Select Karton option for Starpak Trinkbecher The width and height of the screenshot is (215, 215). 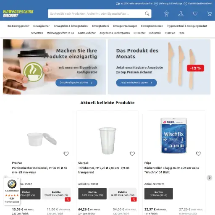point(92,194)
